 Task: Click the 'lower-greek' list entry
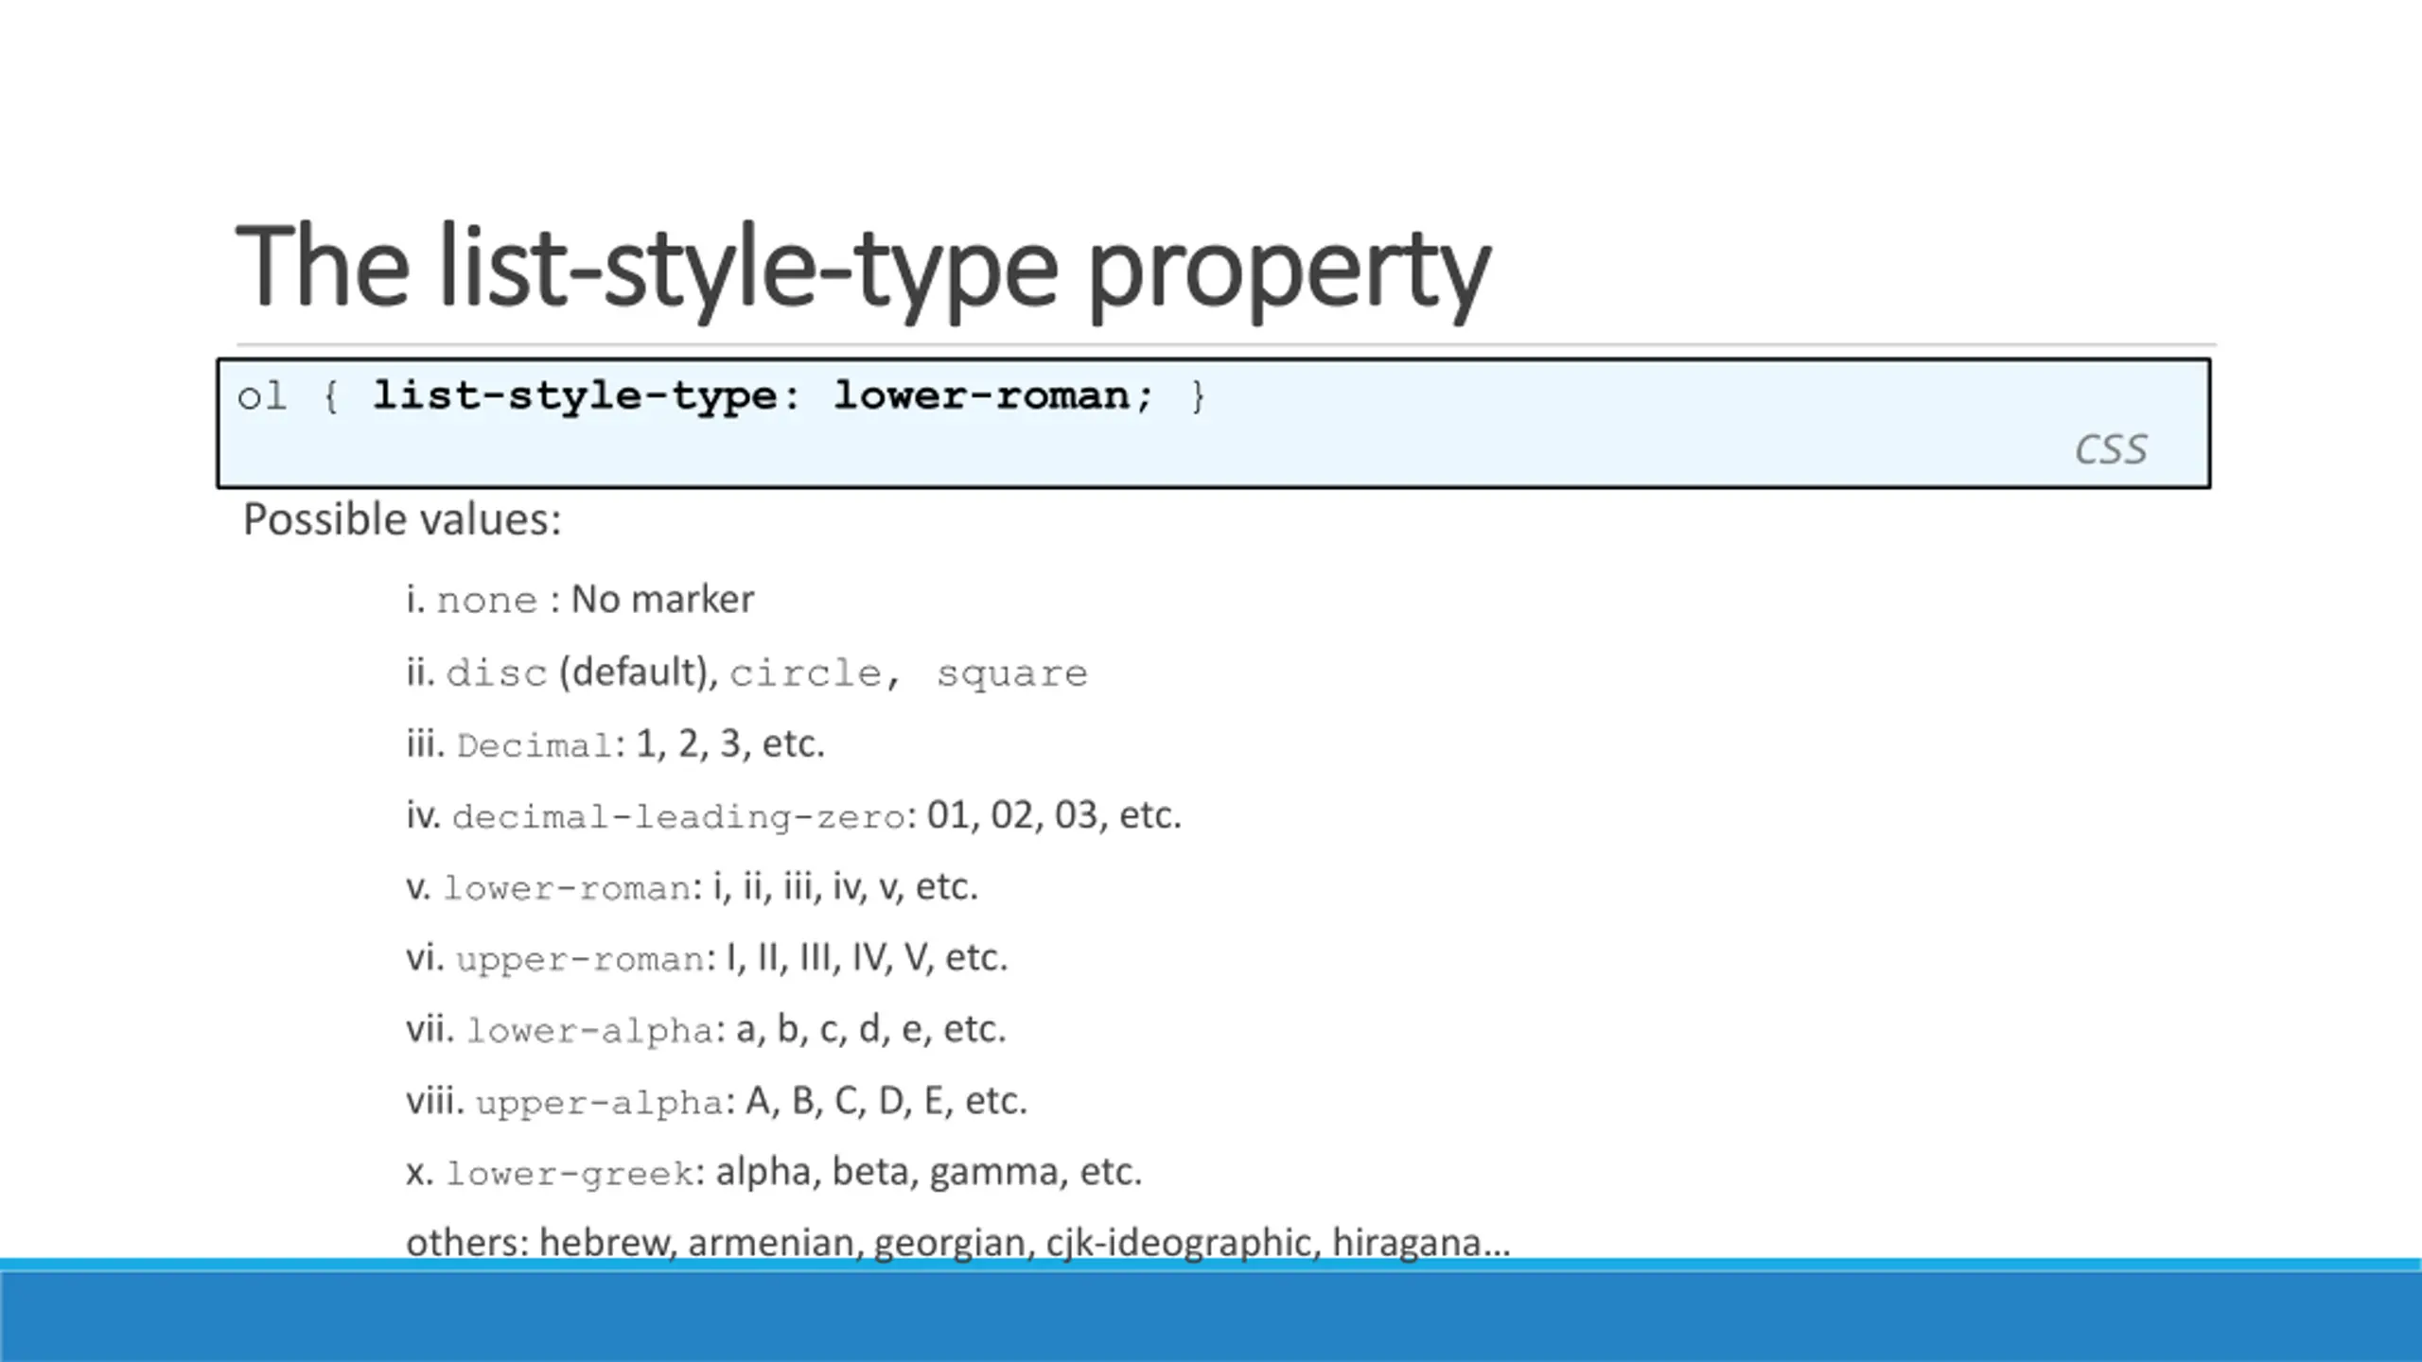570,1173
